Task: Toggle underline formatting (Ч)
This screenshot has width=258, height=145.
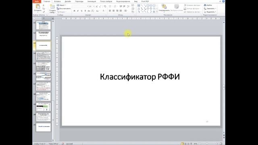Action: pos(81,11)
